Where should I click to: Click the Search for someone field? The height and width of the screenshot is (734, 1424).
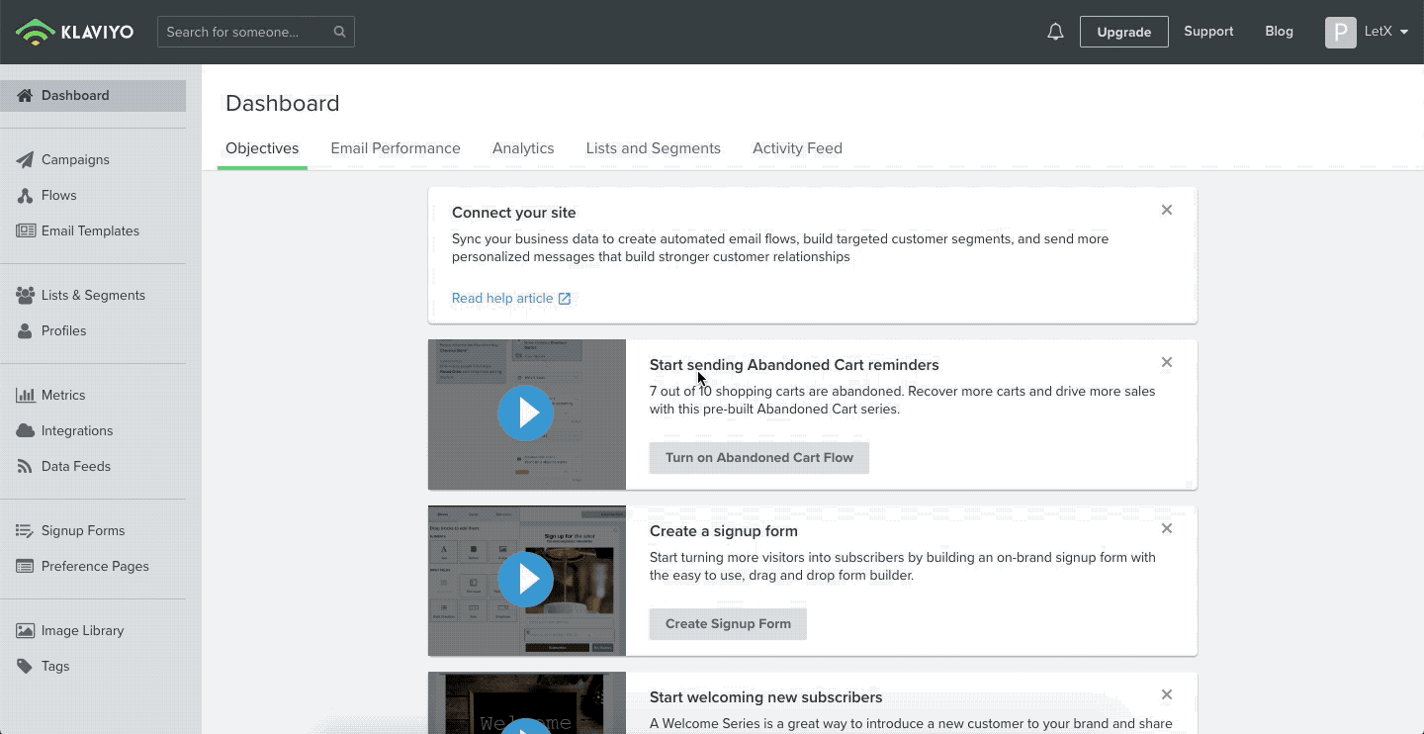pyautogui.click(x=245, y=32)
